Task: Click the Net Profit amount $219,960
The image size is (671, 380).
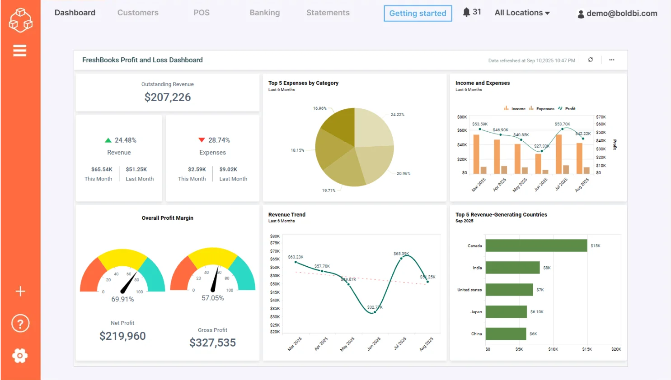Action: (x=122, y=336)
